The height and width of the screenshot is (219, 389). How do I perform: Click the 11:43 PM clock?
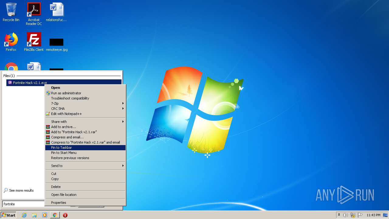tap(373, 215)
